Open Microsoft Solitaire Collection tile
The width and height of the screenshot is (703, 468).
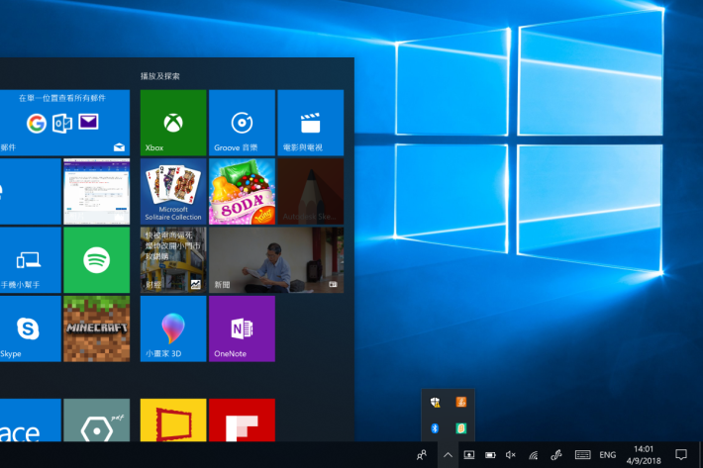click(173, 191)
